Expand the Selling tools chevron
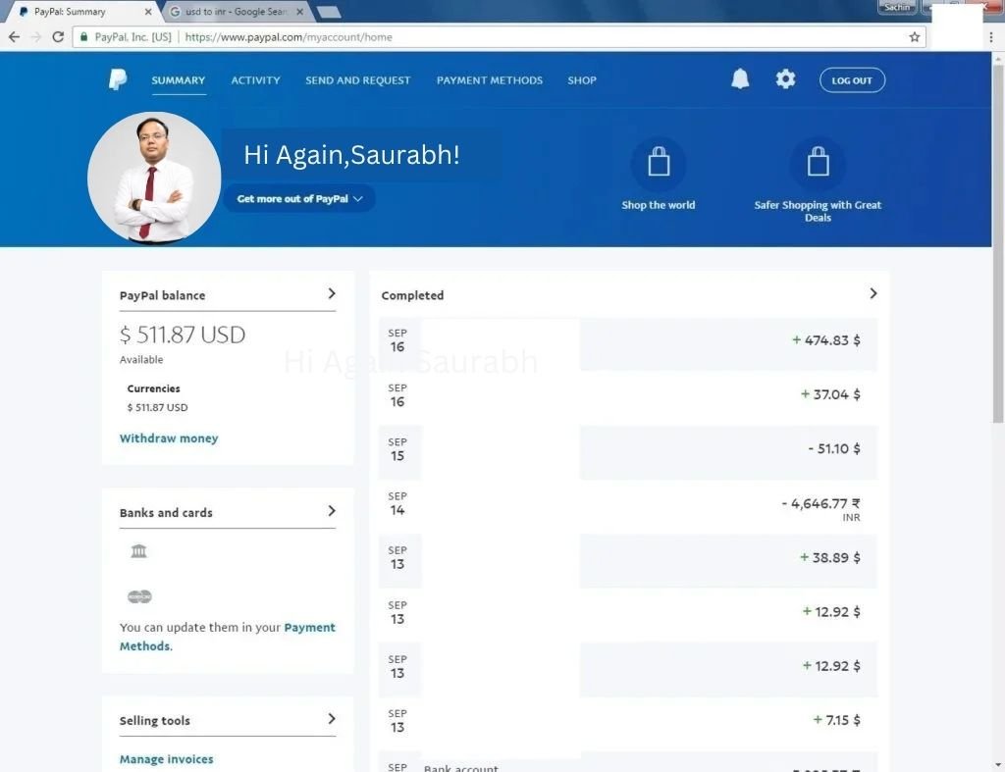 pos(332,719)
